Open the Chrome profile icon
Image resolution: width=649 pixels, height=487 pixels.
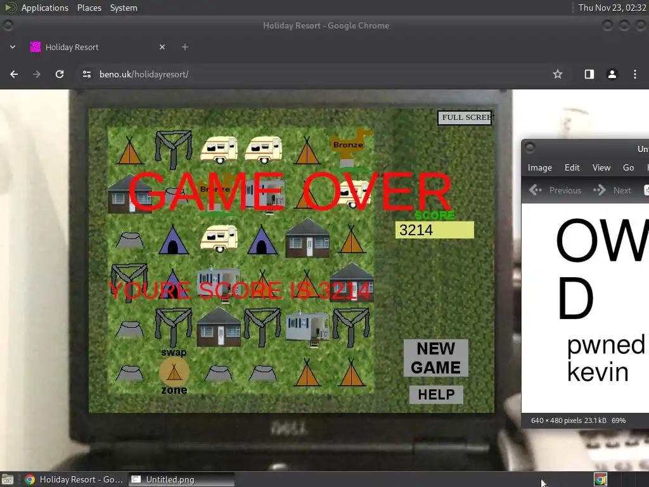(x=612, y=74)
